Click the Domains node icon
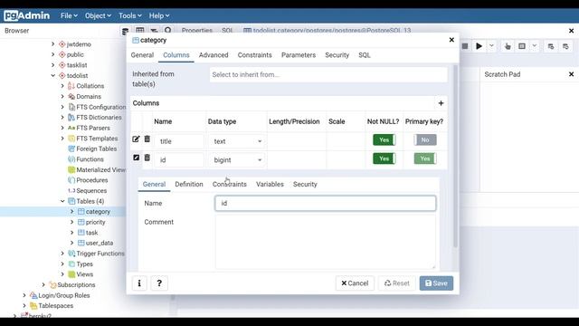This screenshot has width=579, height=326. coord(71,97)
